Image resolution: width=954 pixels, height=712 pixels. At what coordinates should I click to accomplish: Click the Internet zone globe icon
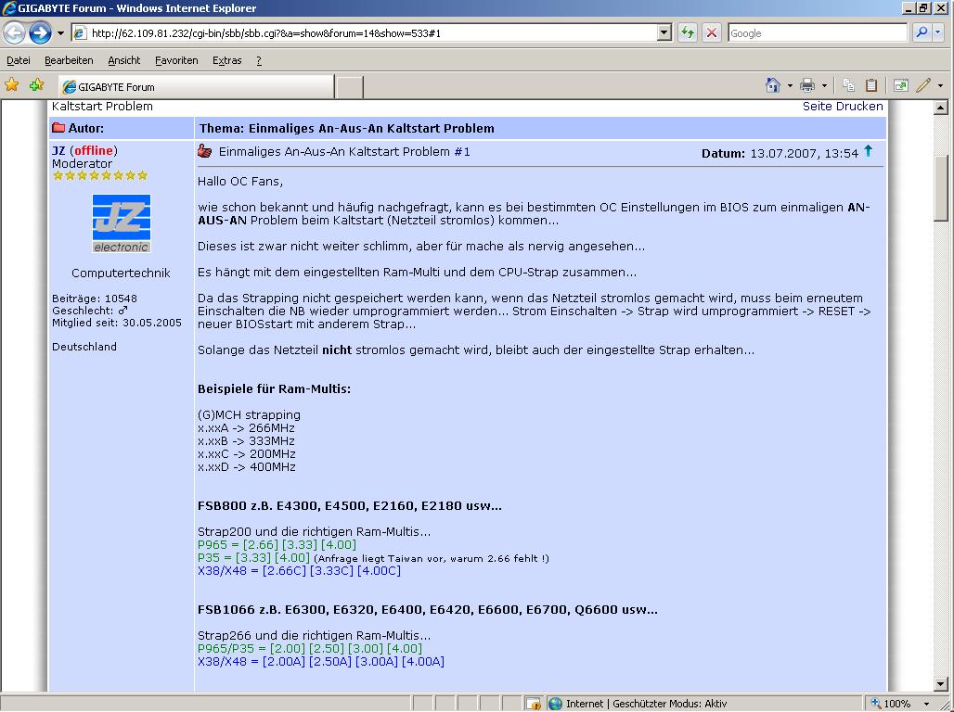pyautogui.click(x=555, y=704)
